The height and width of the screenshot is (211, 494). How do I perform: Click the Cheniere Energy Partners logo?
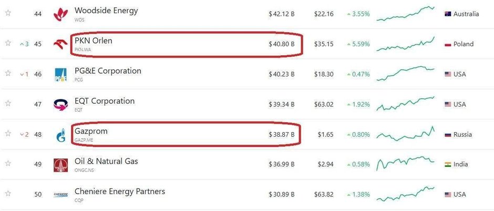tap(60, 195)
